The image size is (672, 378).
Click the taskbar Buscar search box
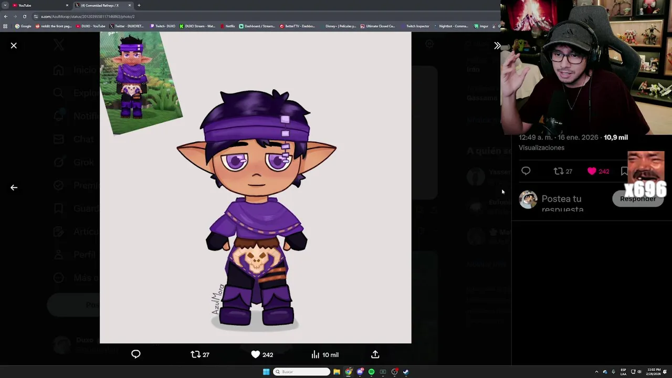click(302, 372)
